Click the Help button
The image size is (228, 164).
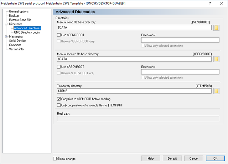[151, 158]
